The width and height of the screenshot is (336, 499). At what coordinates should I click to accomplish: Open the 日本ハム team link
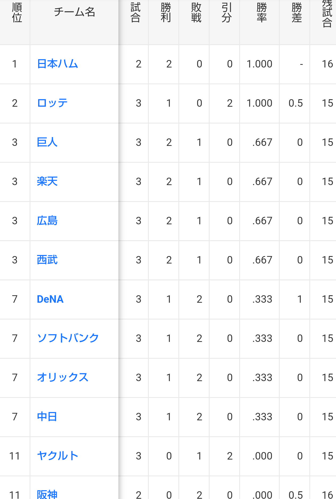[57, 64]
